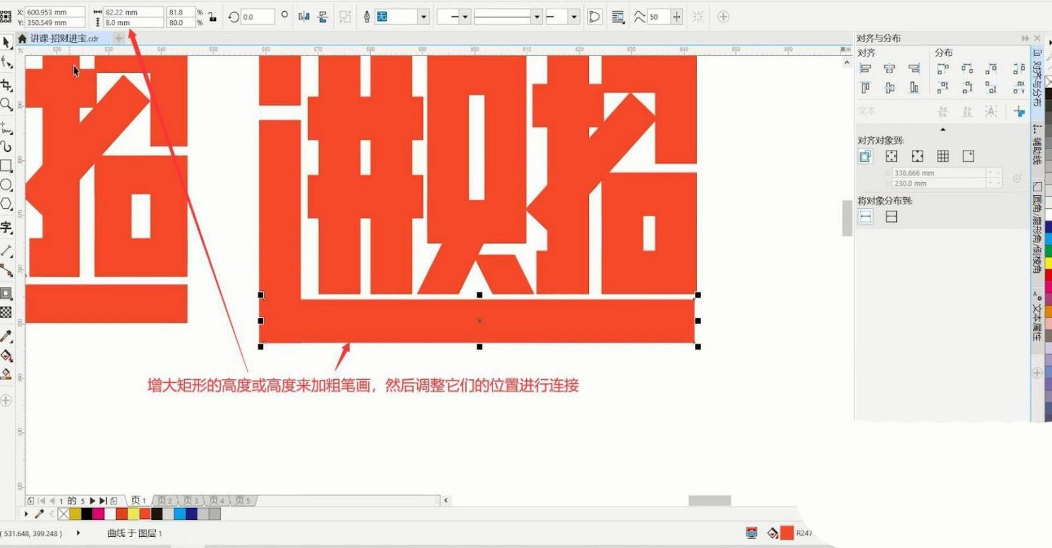Screen dimensions: 1052x548
Task: Select the Freehand drawing tool
Action: [7, 127]
